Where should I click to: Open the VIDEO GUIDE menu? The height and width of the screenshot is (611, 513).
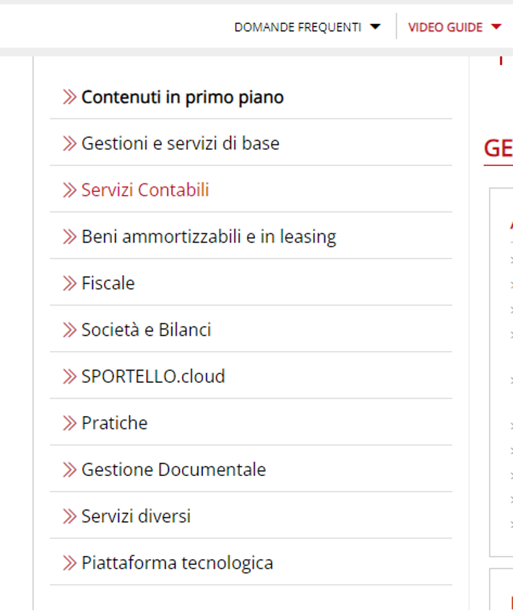point(445,27)
